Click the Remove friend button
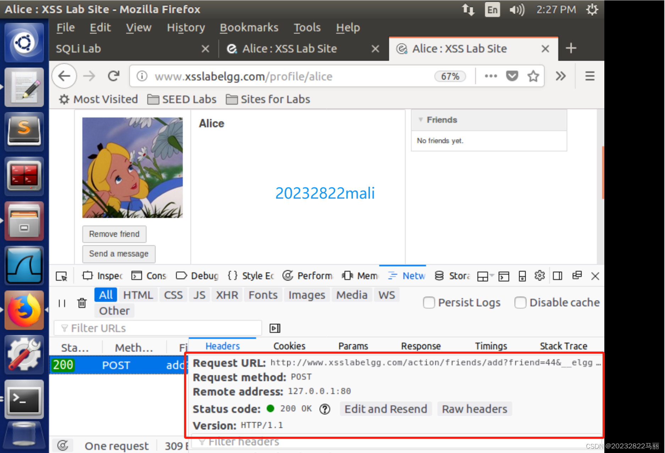 114,234
